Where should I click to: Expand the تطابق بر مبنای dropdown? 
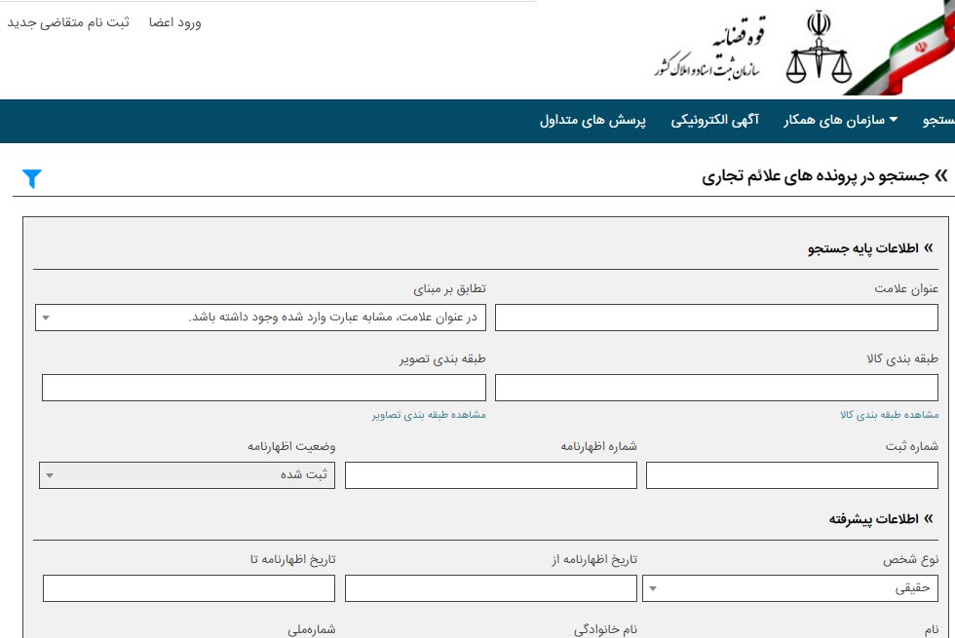(x=260, y=318)
